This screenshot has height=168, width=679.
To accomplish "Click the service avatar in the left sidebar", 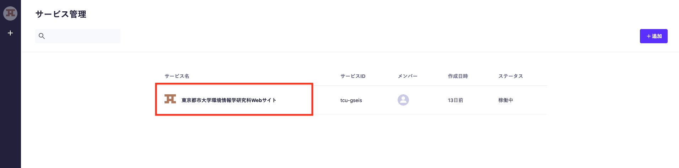I will 10,13.
